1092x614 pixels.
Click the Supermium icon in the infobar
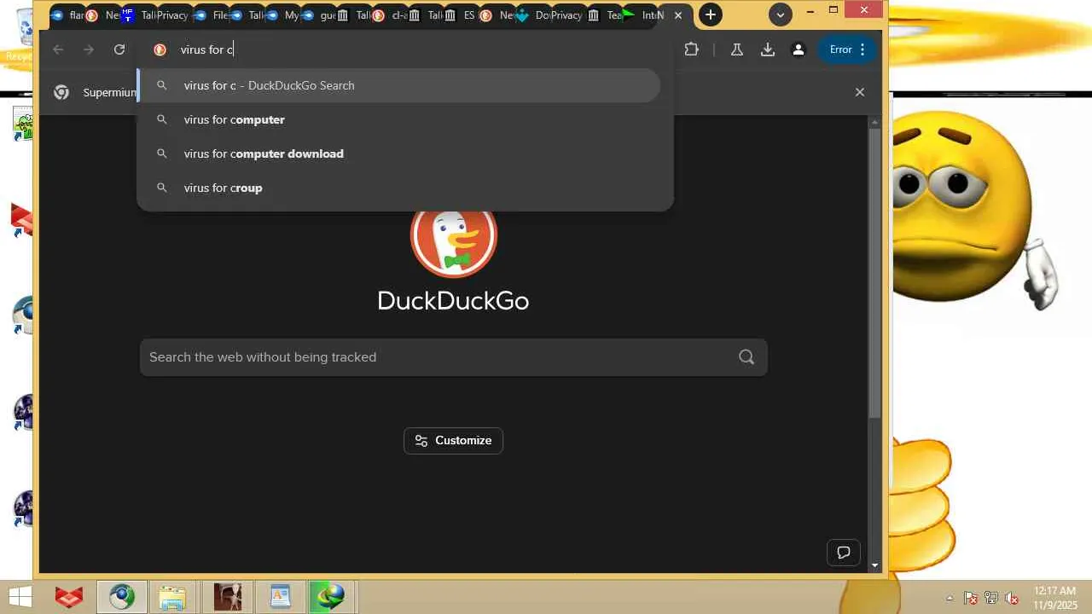(x=61, y=92)
